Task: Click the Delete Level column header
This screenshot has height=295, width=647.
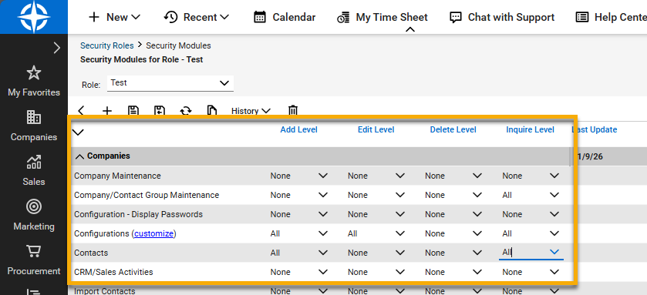Action: pos(453,129)
